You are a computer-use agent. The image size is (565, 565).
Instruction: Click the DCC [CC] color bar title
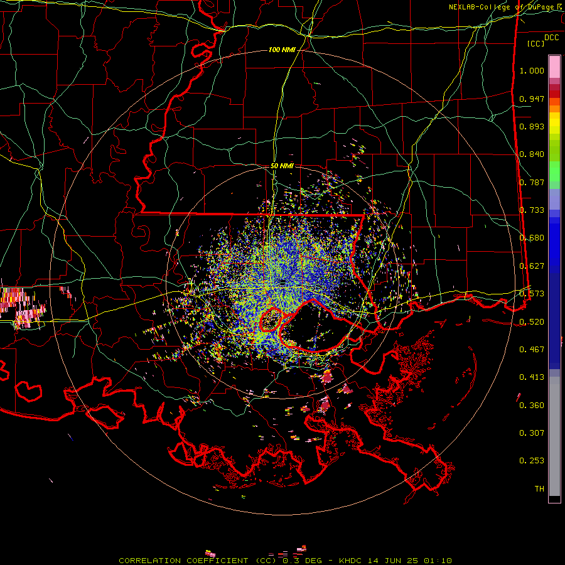click(x=542, y=40)
